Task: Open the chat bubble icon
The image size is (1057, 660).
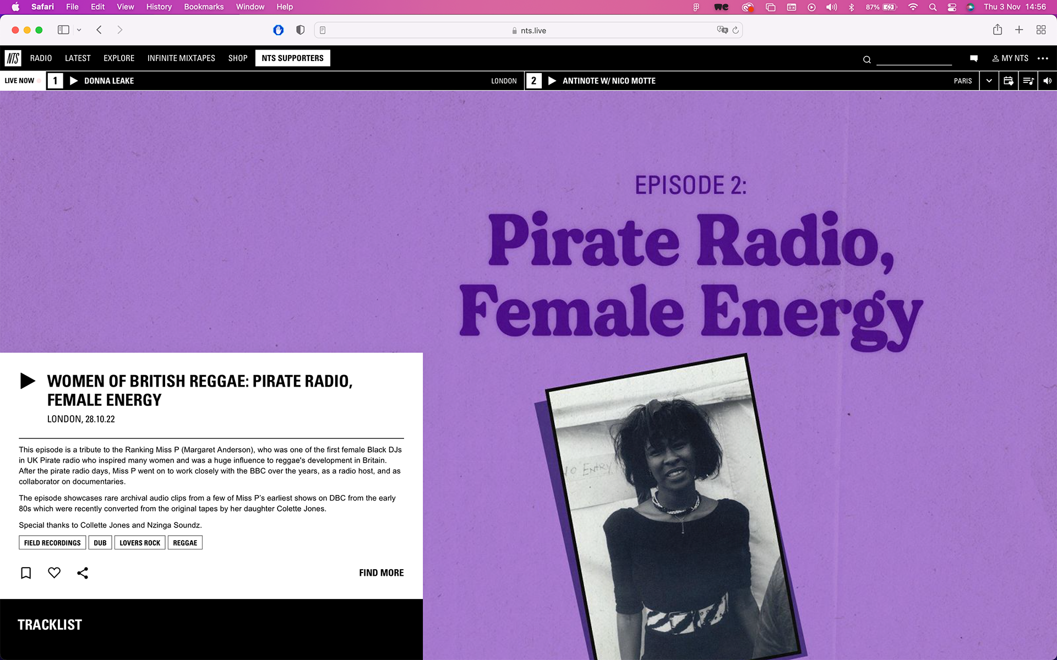Action: point(973,58)
